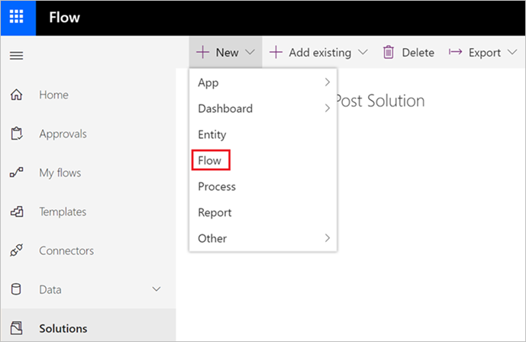Click the plus icon beside Add existing

[x=276, y=53]
